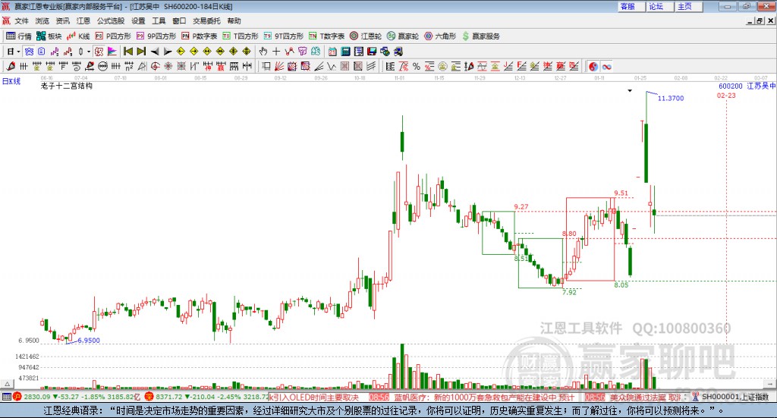Screen dimensions: 777x418
Task: Open the 行情 quotes view
Action: (x=19, y=36)
